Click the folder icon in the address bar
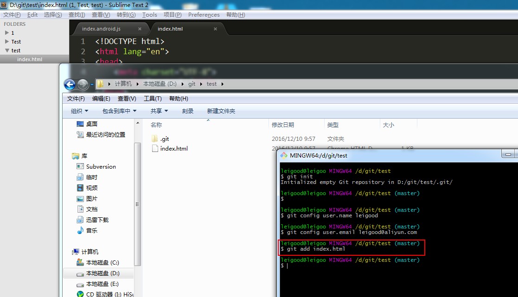Image resolution: width=518 pixels, height=297 pixels. 101,84
